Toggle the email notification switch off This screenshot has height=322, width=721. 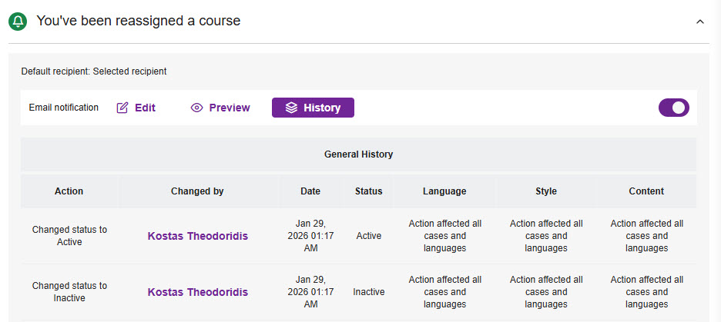[x=673, y=108]
